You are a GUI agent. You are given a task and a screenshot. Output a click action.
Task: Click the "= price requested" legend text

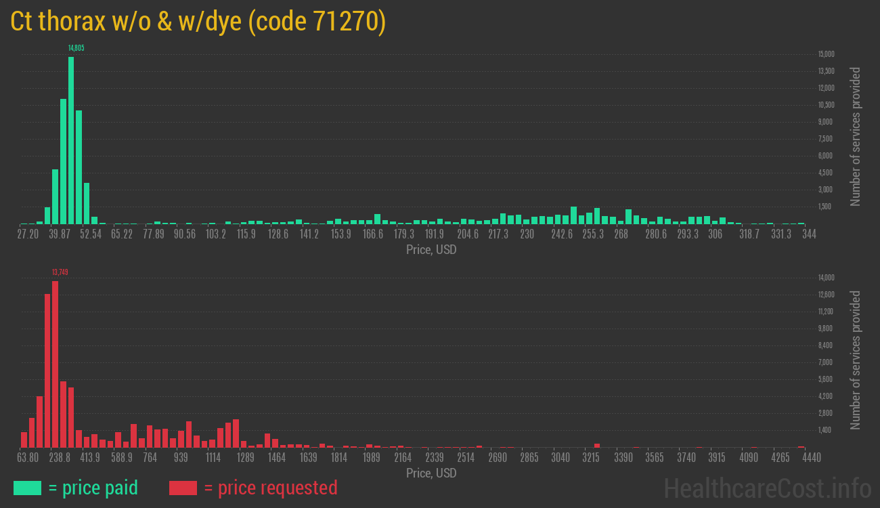270,488
